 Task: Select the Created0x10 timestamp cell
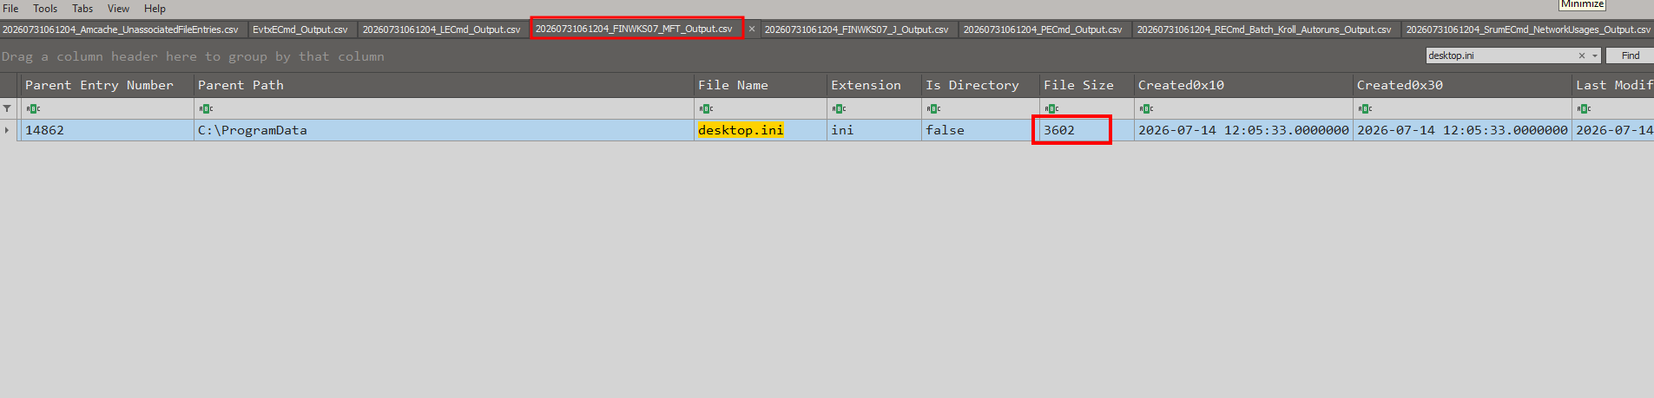1243,130
